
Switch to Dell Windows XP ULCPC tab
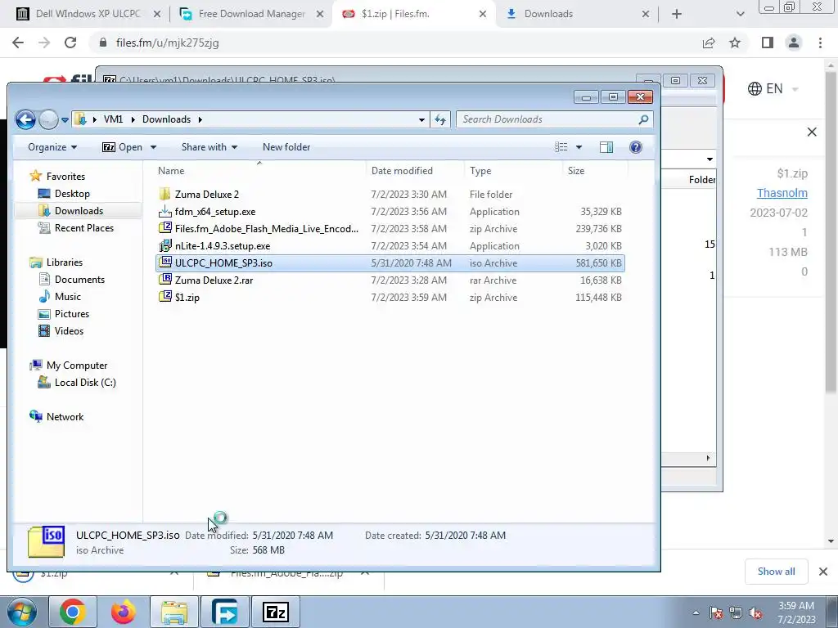88,14
